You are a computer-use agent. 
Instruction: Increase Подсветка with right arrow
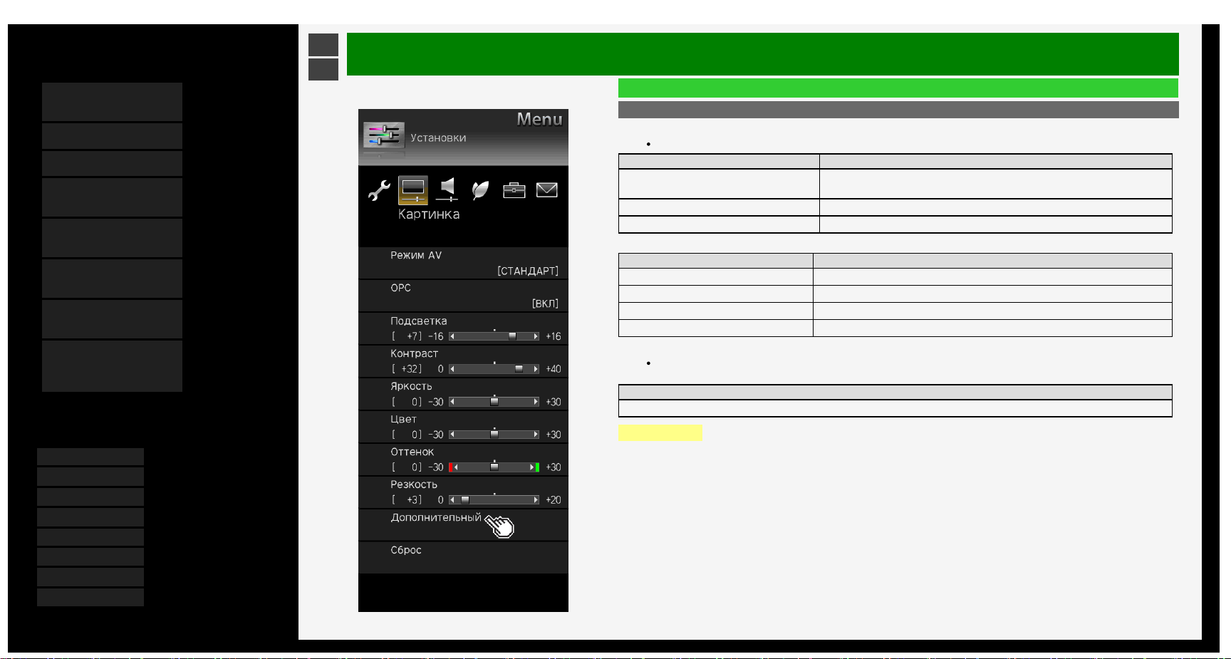[x=536, y=336]
